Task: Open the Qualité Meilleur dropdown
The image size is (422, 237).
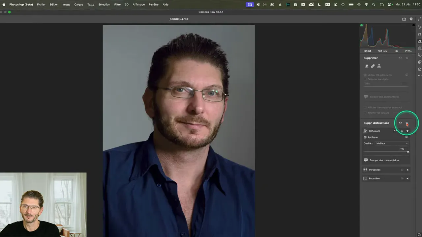Action: coord(392,143)
